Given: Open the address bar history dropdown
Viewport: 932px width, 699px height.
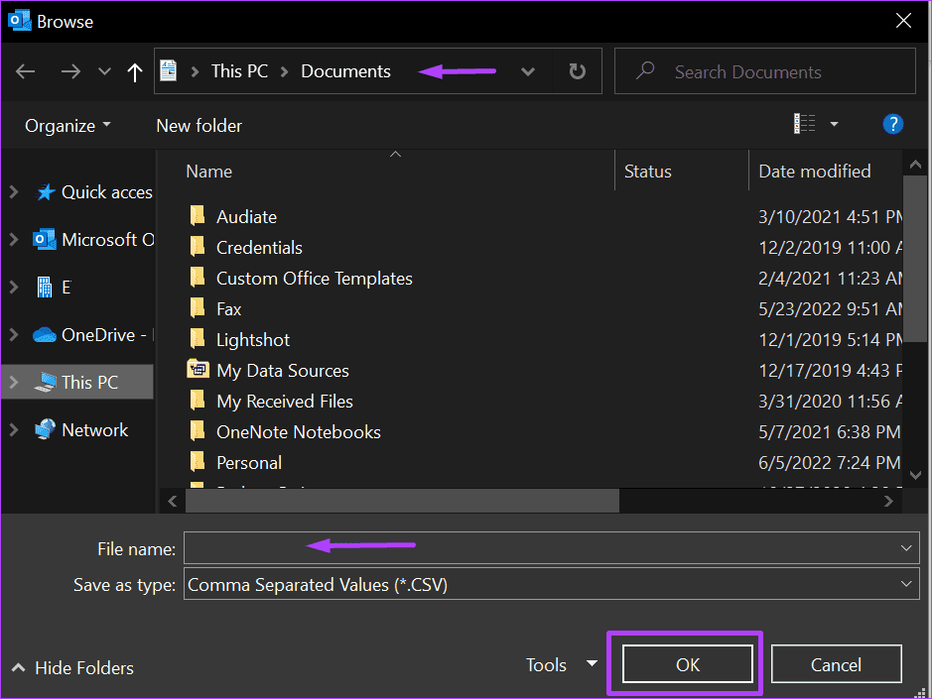Looking at the screenshot, I should (x=527, y=71).
